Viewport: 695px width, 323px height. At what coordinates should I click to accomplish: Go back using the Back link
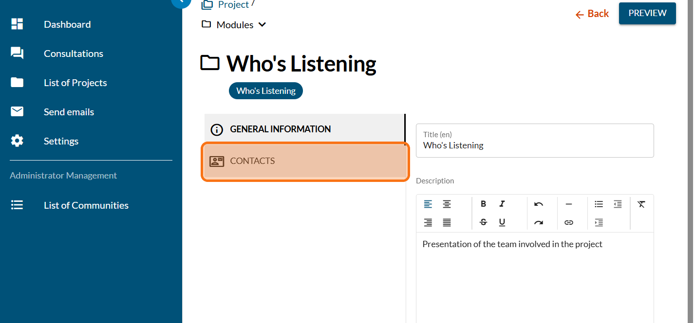(592, 14)
